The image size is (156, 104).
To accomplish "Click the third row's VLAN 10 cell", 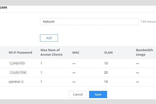I will coord(106,82).
